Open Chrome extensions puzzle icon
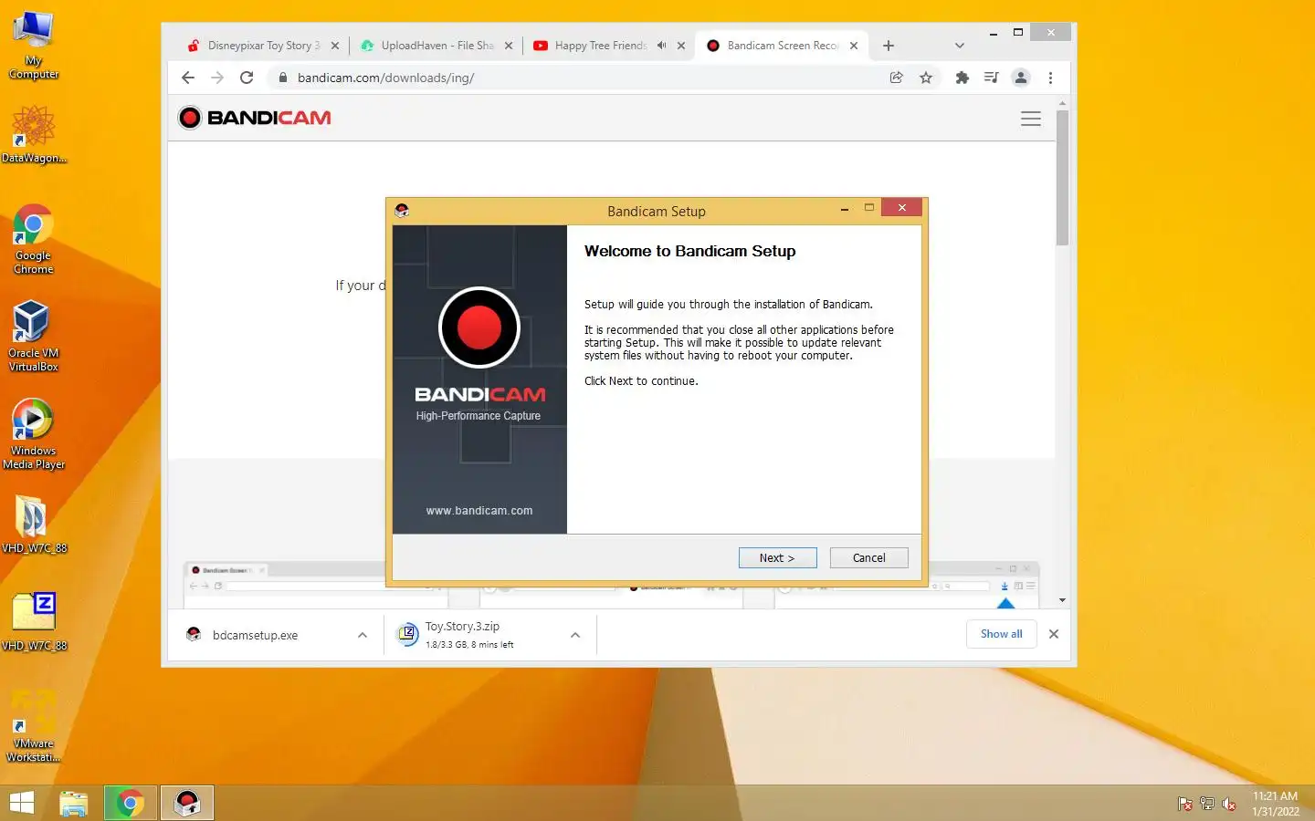Screen dimensions: 1315x821 click(962, 78)
